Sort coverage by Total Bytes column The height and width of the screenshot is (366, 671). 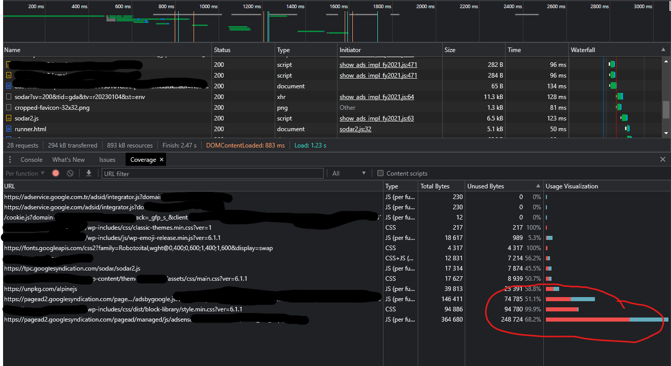(x=442, y=186)
